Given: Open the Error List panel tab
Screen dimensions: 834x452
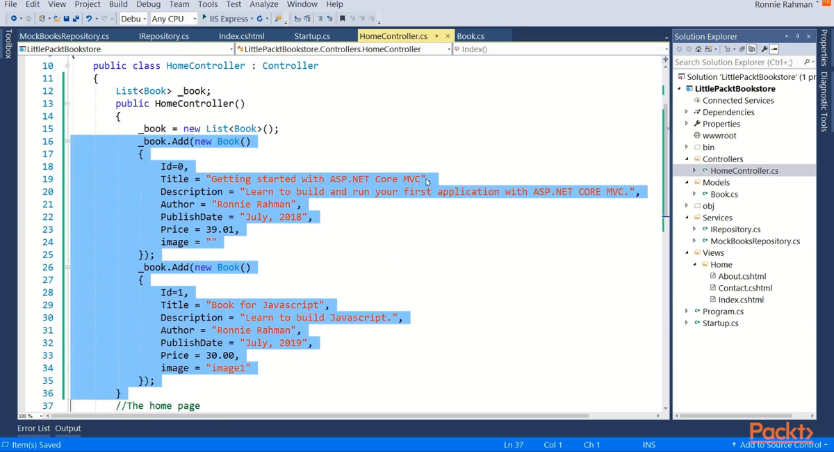Looking at the screenshot, I should click(x=33, y=428).
